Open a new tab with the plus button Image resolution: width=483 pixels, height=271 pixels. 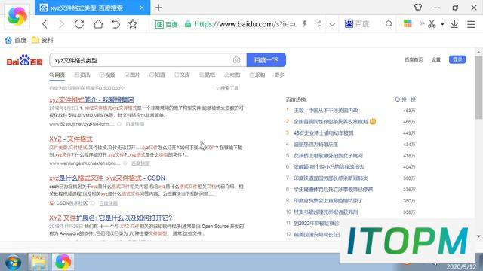tap(158, 8)
